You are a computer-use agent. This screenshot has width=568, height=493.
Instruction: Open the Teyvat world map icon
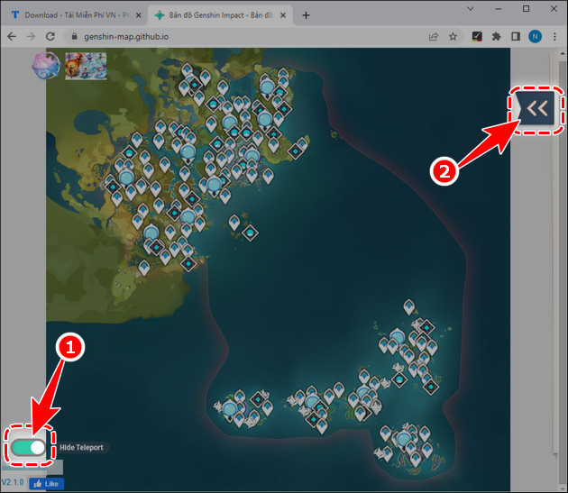(46, 66)
